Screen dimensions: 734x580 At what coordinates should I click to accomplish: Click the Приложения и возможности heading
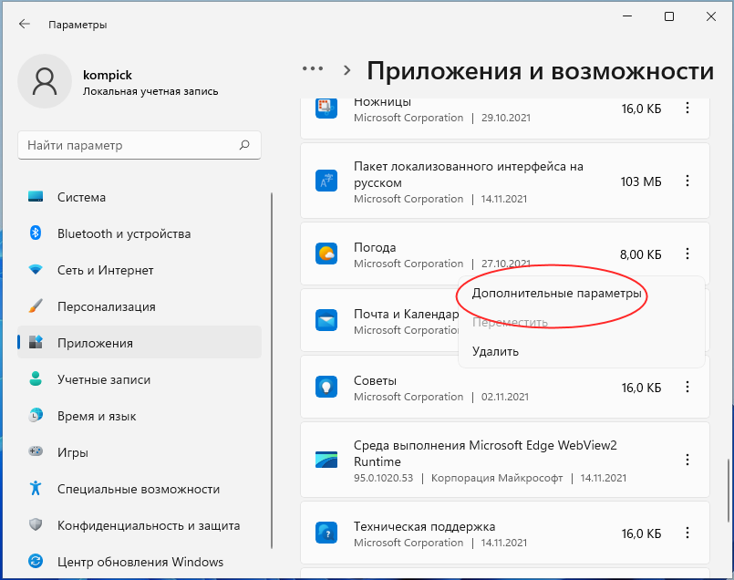click(x=540, y=71)
